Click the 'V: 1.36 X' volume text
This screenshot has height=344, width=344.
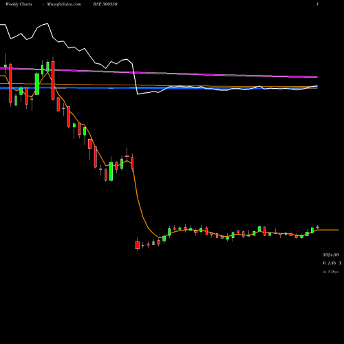point(332,263)
